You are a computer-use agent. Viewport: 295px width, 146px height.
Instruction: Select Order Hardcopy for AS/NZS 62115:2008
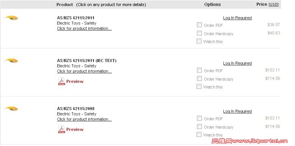(x=199, y=127)
